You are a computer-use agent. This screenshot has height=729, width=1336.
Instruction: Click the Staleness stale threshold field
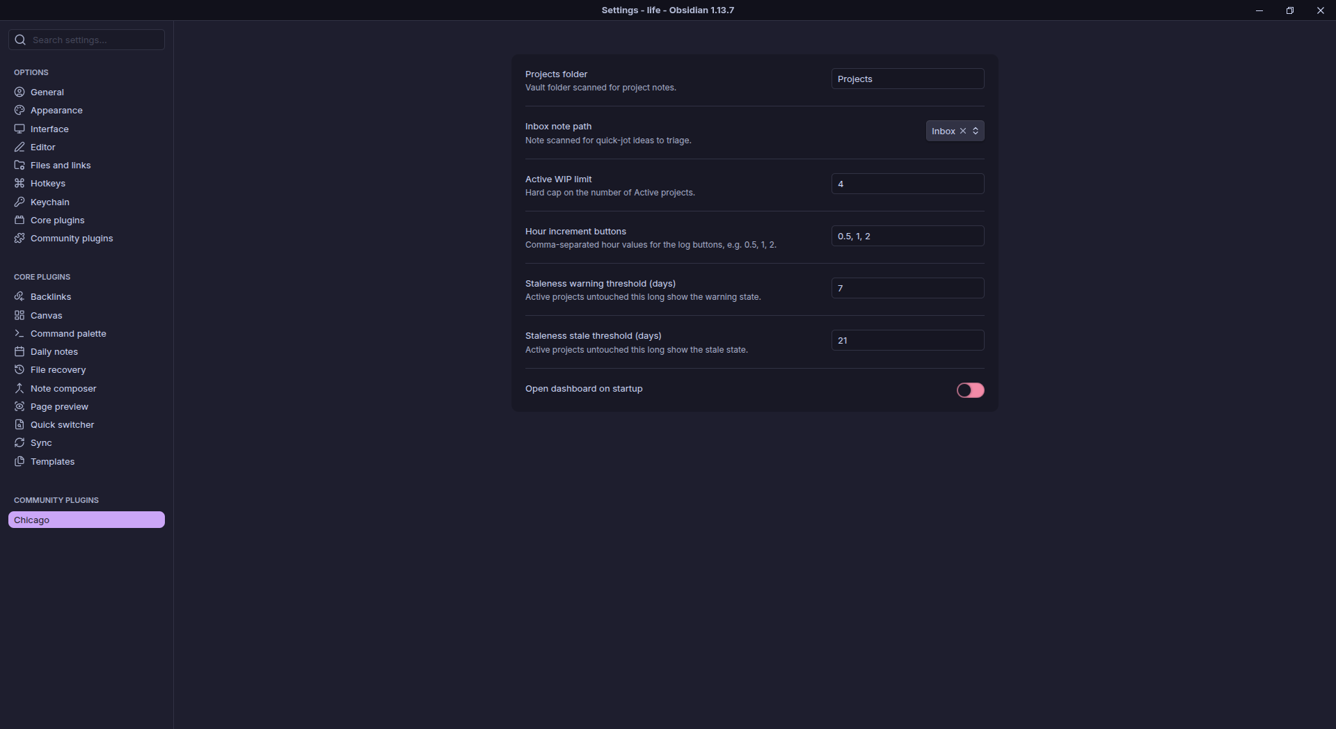(907, 340)
